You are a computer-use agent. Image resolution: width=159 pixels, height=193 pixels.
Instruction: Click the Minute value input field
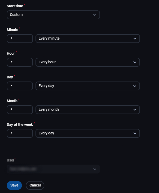point(20,39)
